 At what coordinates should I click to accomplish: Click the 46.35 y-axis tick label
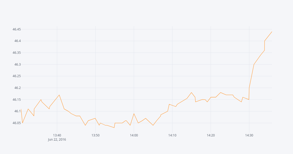(x=17, y=53)
